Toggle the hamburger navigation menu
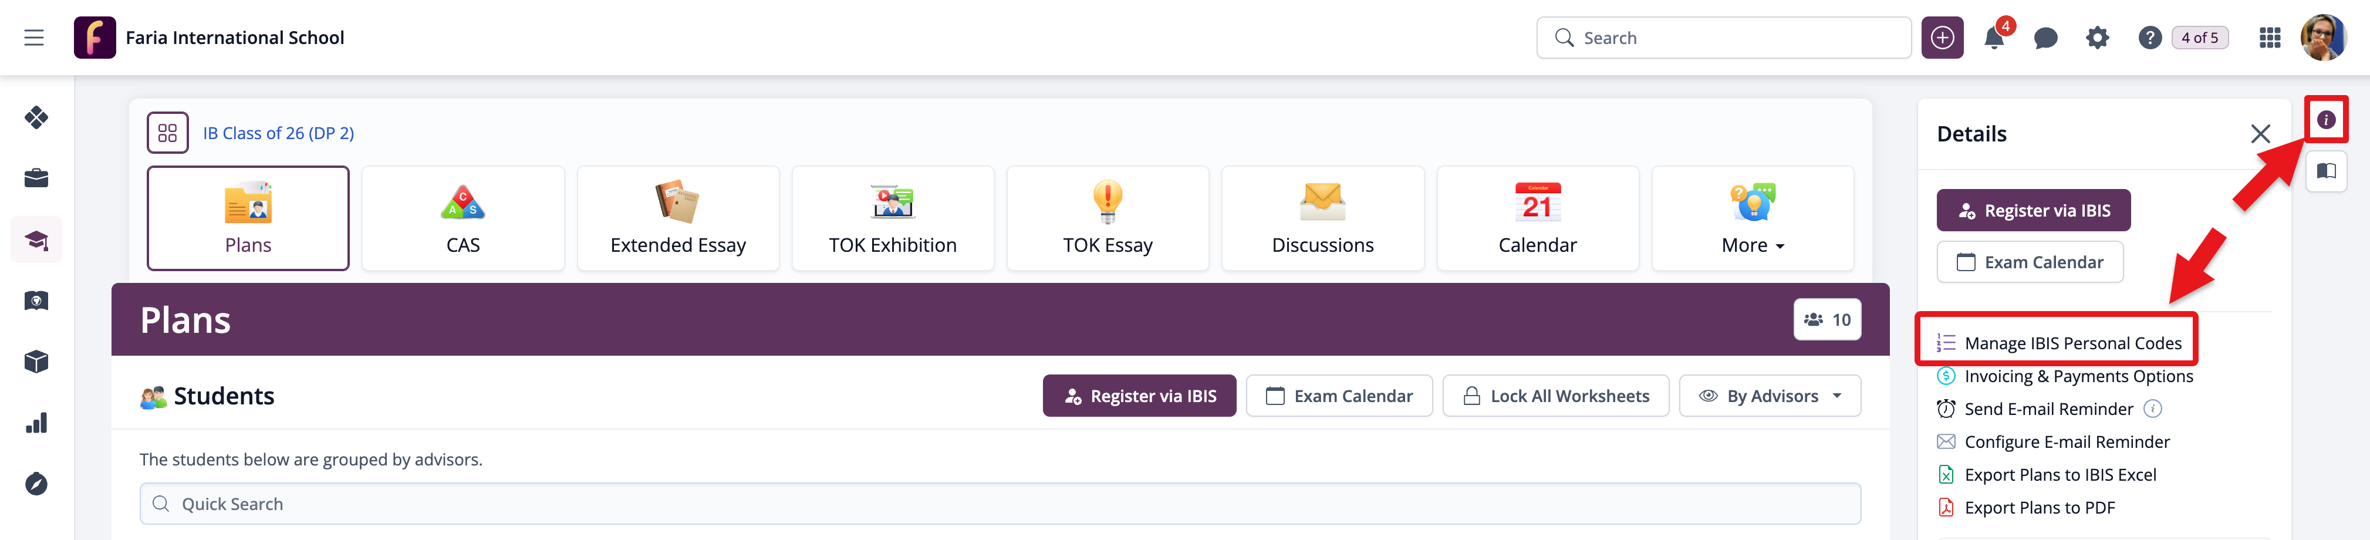The width and height of the screenshot is (2370, 540). point(34,38)
